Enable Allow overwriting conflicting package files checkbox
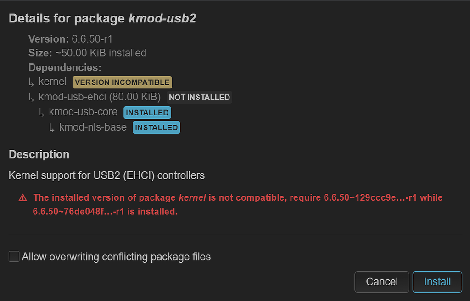Image resolution: width=470 pixels, height=301 pixels. (x=14, y=257)
